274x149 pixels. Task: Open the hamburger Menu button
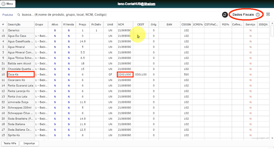click(8, 4)
